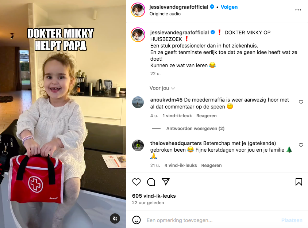This screenshot has width=308, height=228.
Task: Follow account via 'Volgen' link
Action: click(229, 7)
